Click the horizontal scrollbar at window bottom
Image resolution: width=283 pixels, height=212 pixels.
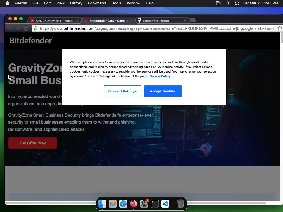coord(135,203)
